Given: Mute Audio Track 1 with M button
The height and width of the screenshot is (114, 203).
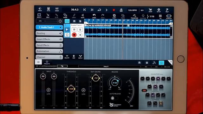Looking at the screenshot, I should [x=74, y=29].
